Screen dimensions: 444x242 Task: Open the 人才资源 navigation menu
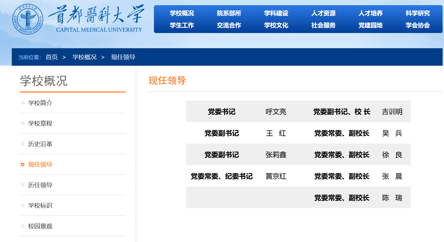coord(323,13)
